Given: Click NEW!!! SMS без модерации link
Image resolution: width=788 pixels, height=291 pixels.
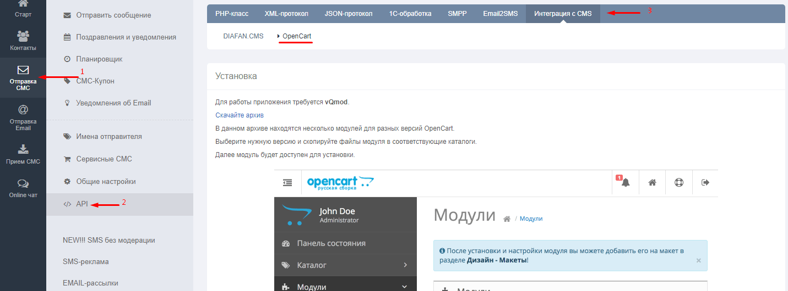Looking at the screenshot, I should pos(109,240).
